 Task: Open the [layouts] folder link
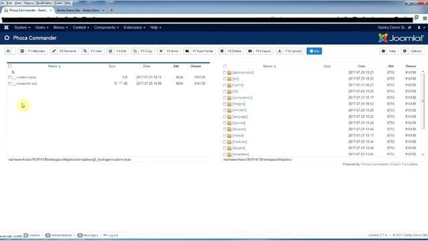tap(239, 123)
